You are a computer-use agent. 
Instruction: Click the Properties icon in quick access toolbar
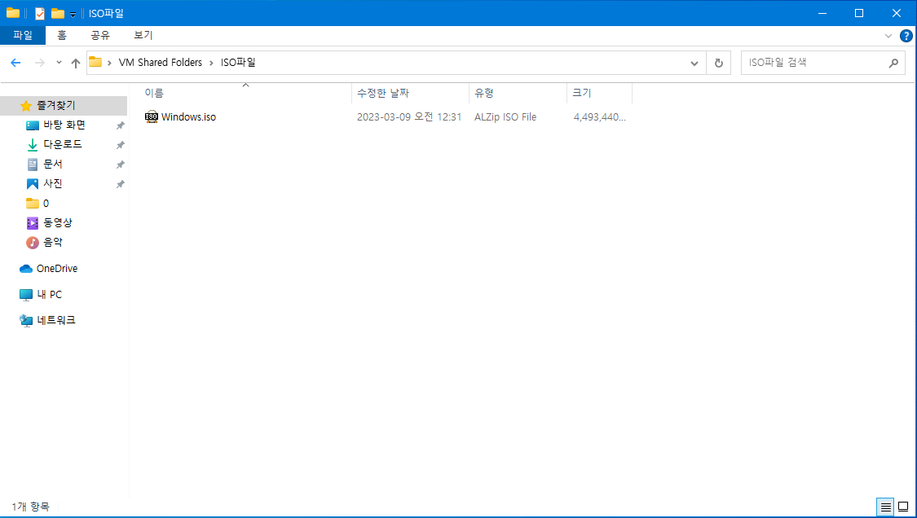click(40, 14)
